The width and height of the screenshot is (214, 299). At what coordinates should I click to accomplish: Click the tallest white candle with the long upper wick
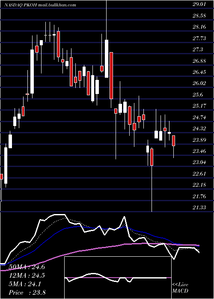click(107, 59)
